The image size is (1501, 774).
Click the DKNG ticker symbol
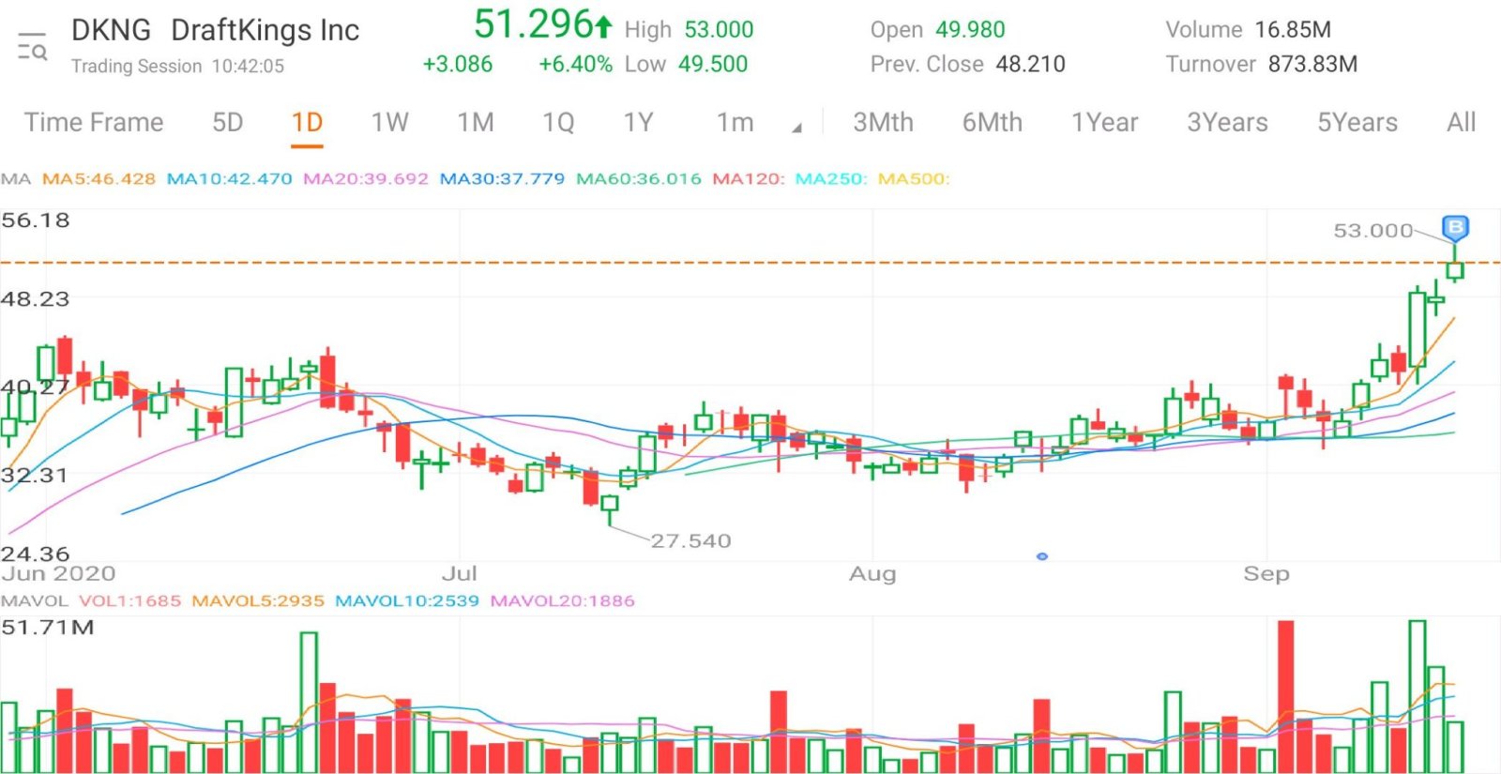(111, 31)
